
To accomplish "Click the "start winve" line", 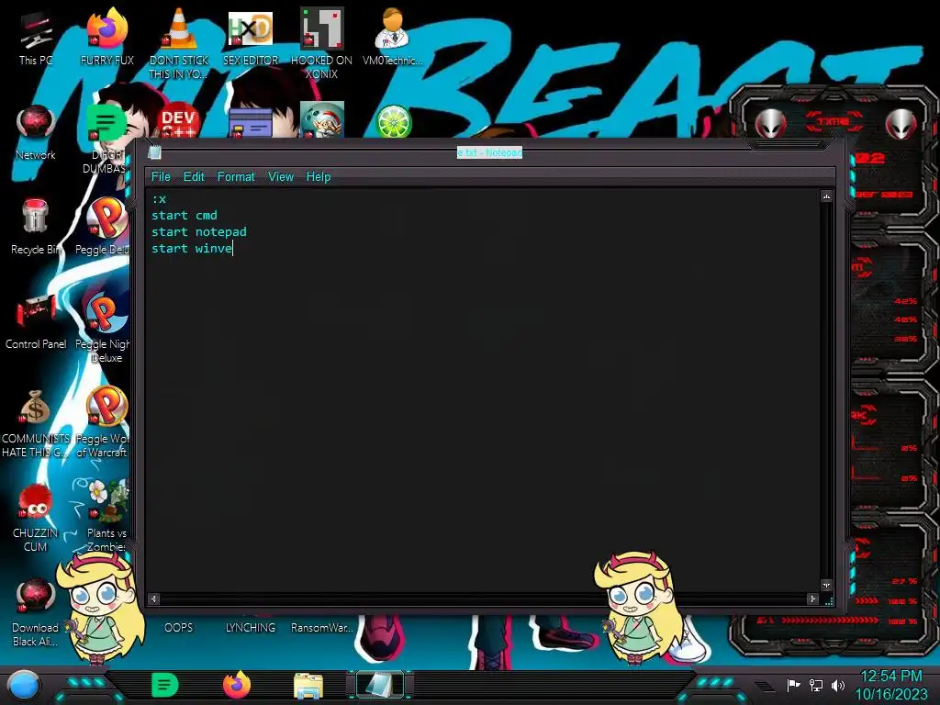I will pyautogui.click(x=192, y=248).
